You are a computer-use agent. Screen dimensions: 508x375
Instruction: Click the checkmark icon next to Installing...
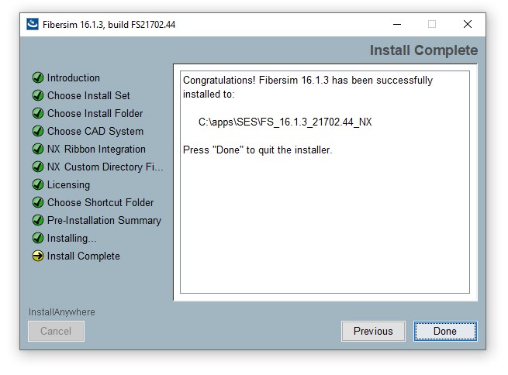(38, 238)
